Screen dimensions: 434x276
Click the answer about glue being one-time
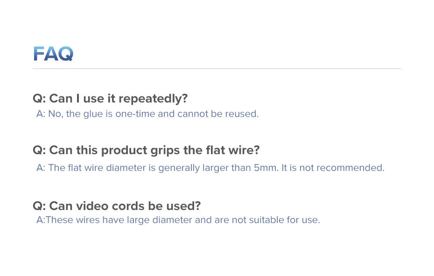coord(147,114)
